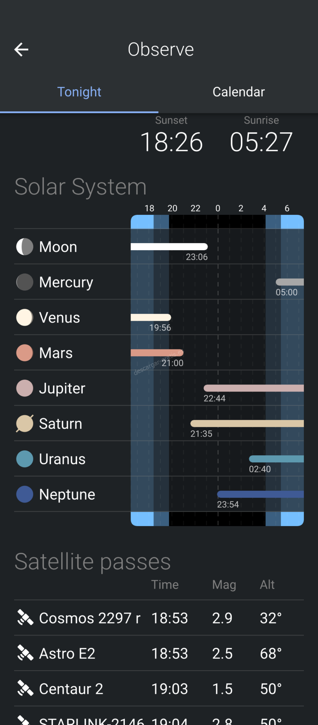Tap the Neptune planet icon
This screenshot has height=725, width=318.
click(24, 494)
